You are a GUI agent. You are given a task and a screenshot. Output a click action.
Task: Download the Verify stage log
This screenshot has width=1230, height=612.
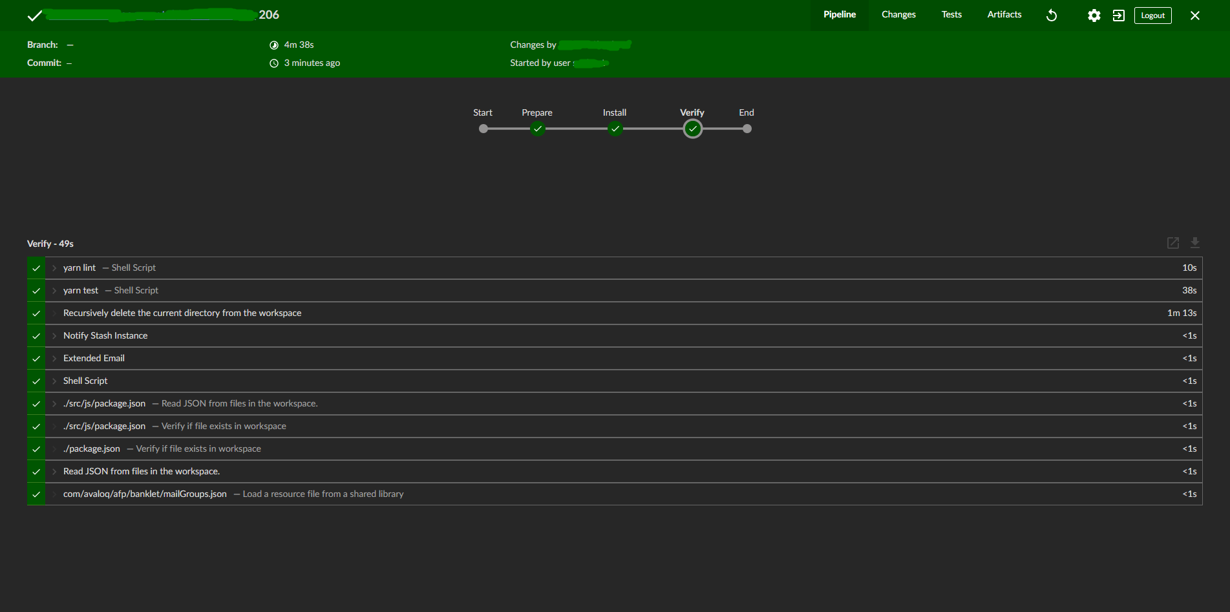pyautogui.click(x=1194, y=243)
